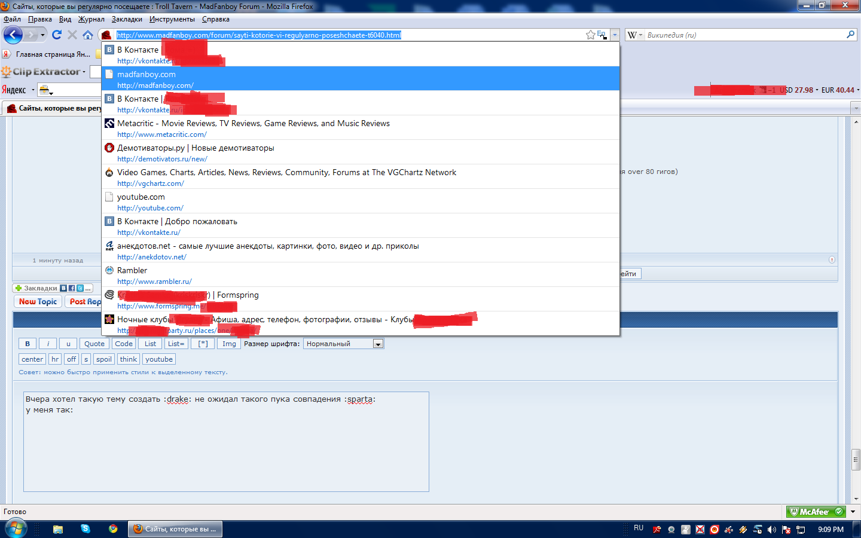Click inside the reply message text area

click(226, 442)
